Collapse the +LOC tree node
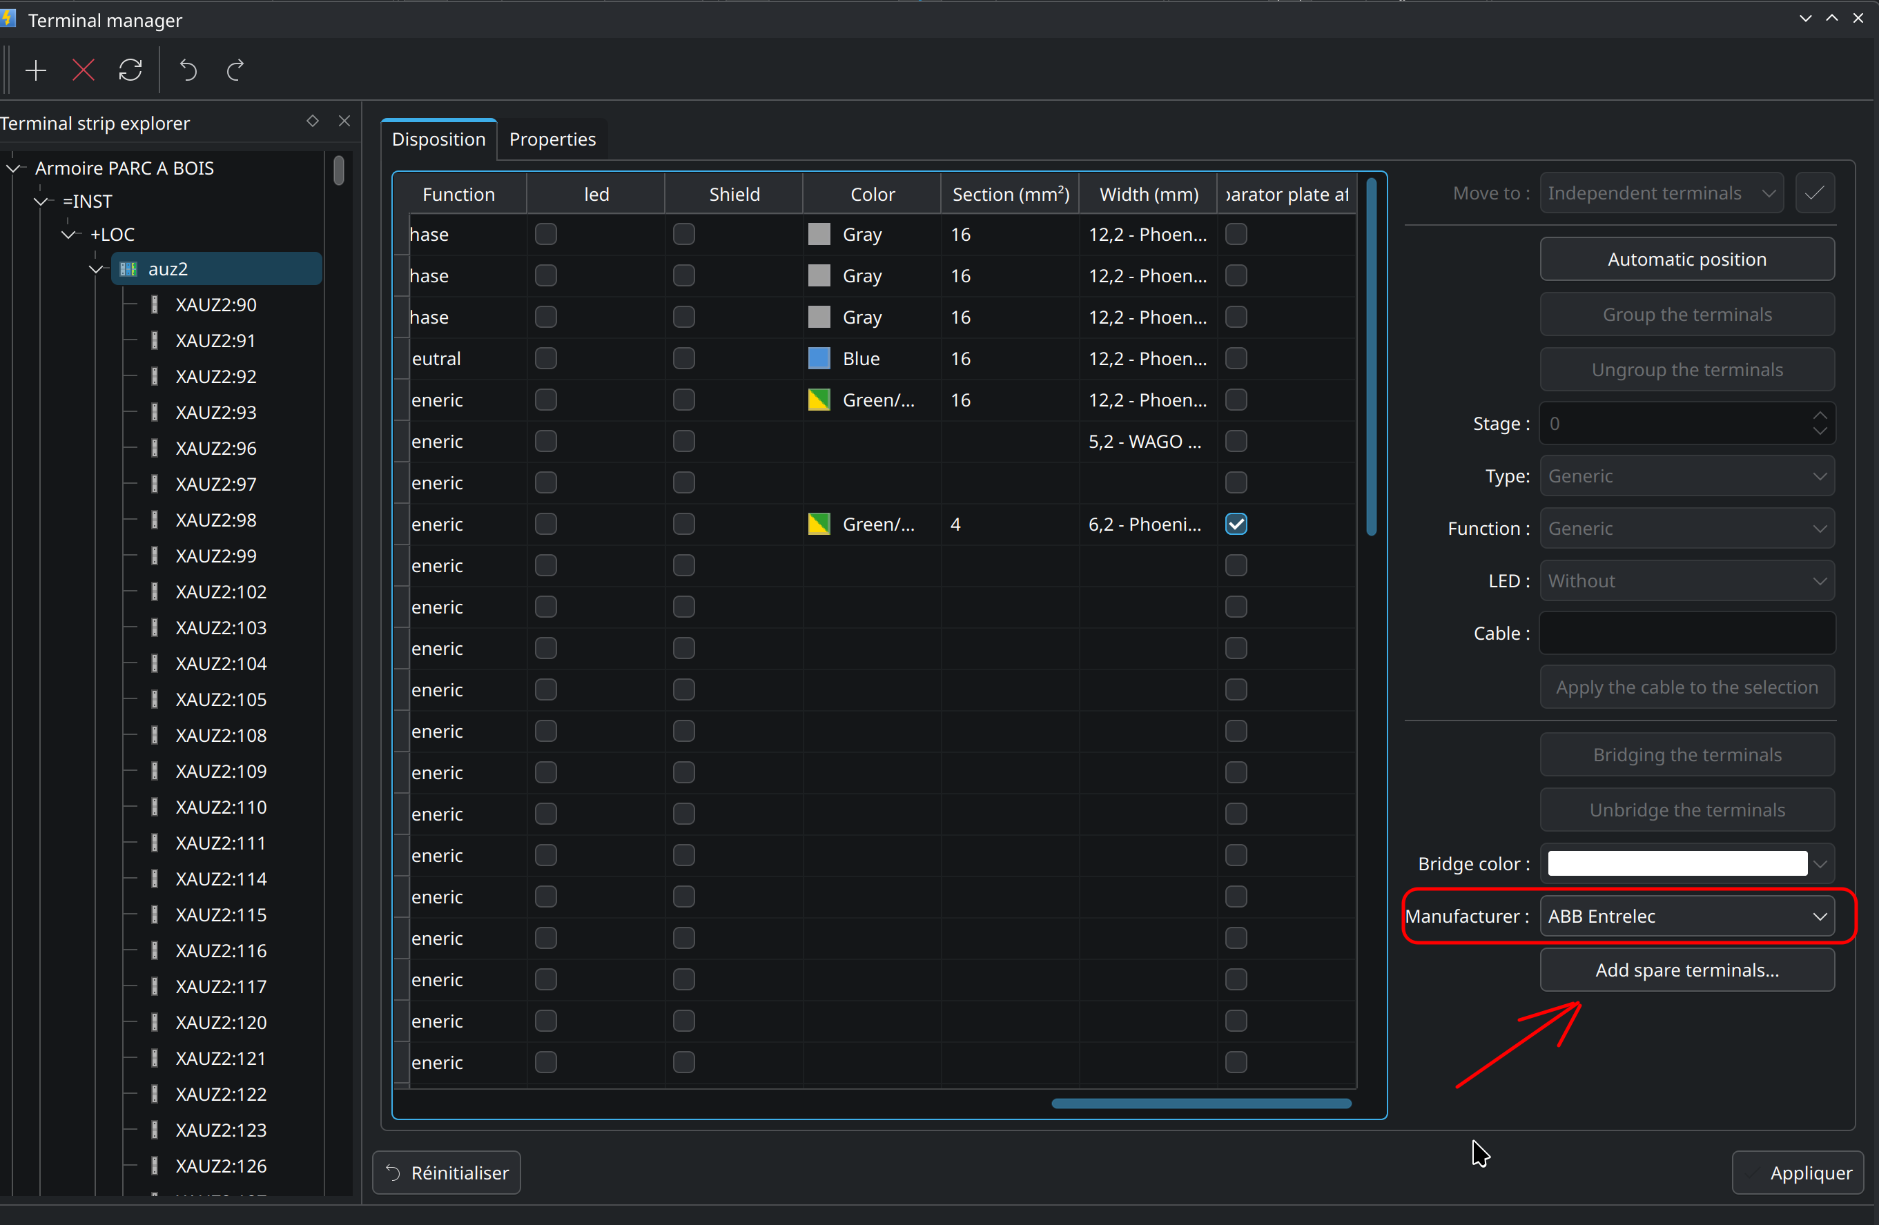Viewport: 1879px width, 1225px height. [69, 235]
